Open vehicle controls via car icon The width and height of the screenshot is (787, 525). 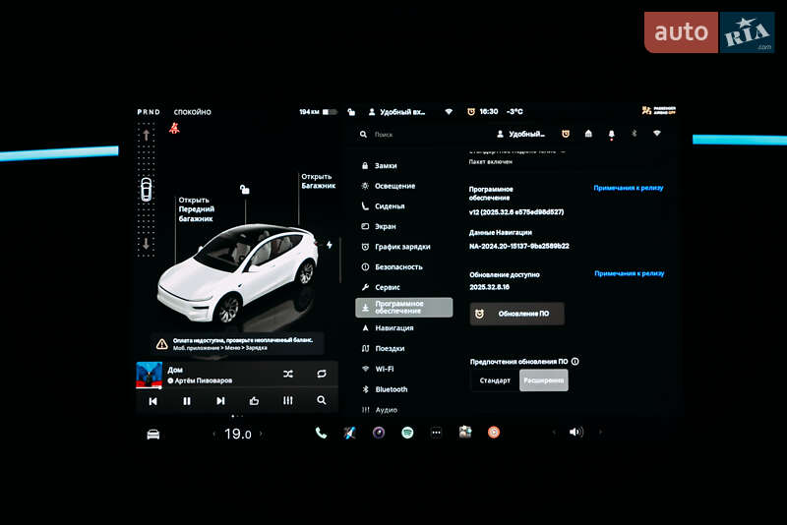click(x=153, y=434)
